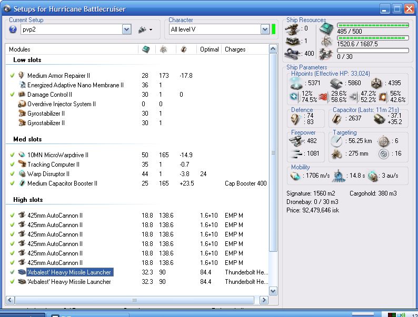Screen dimensions: 418x317
Task: Click the Price 92,479,646 isk text
Action: coord(313,210)
